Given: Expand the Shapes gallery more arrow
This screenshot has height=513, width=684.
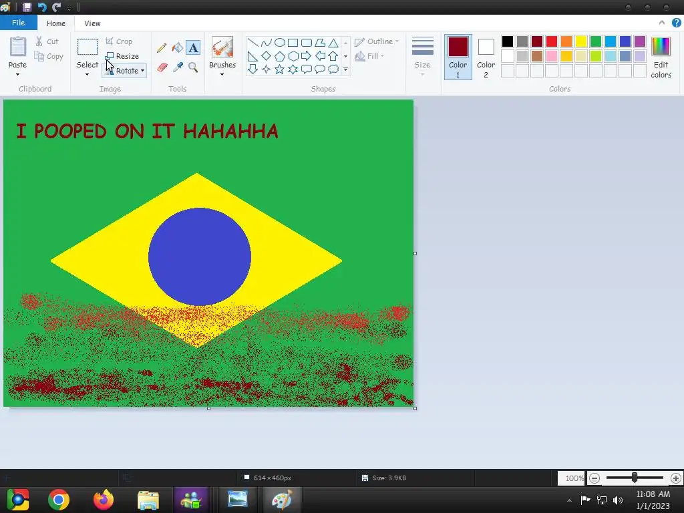Looking at the screenshot, I should (345, 69).
